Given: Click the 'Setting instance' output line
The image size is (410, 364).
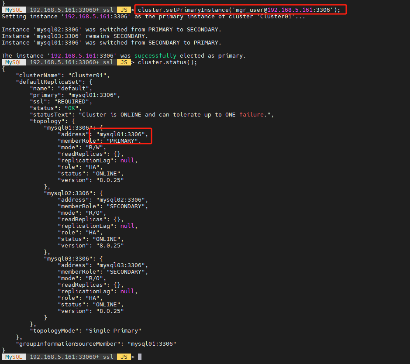Looking at the screenshot, I should (154, 17).
